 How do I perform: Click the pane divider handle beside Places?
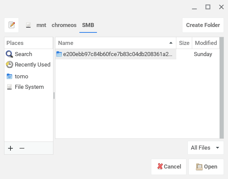tap(54, 96)
